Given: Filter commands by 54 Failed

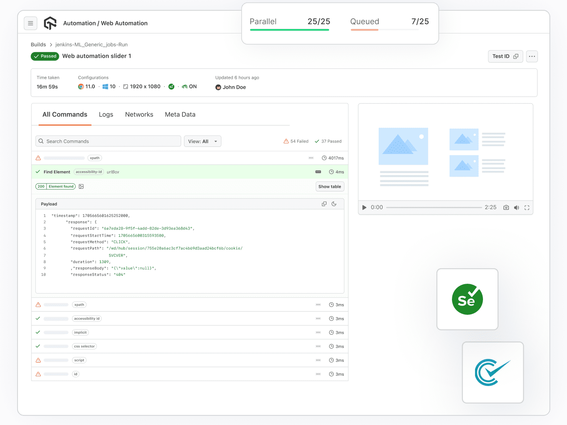Looking at the screenshot, I should [x=296, y=141].
